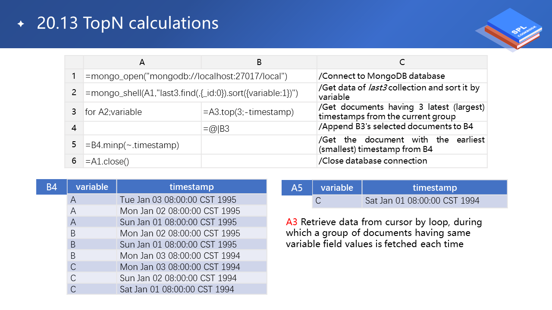Image resolution: width=552 pixels, height=310 pixels.
Task: Click the '=A3.top(3;-timestamp)' cell
Action: tap(248, 112)
